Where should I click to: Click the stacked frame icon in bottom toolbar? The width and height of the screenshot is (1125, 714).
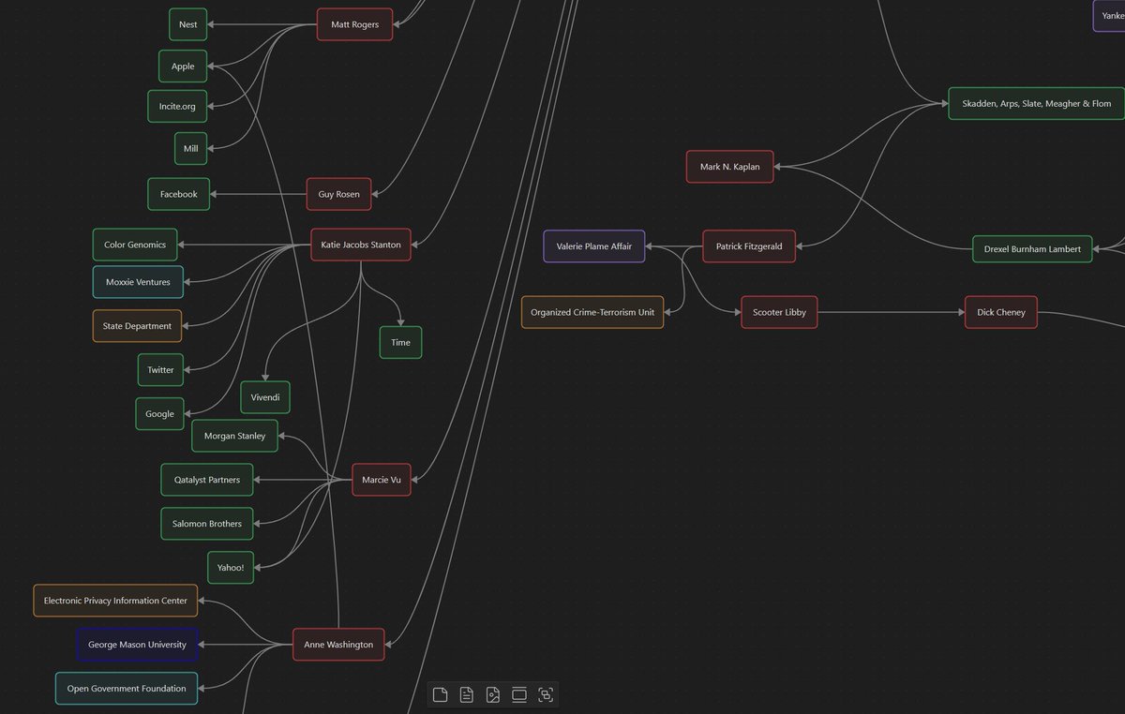pos(519,694)
